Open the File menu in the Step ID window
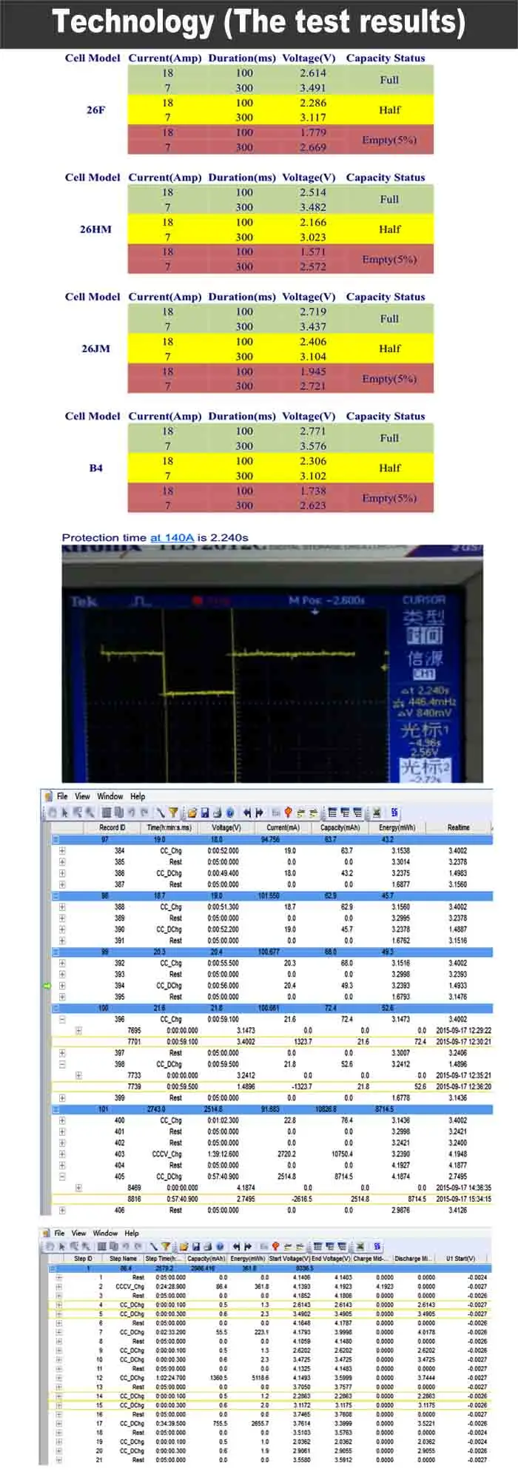This screenshot has height=1480, width=518. (x=59, y=1233)
